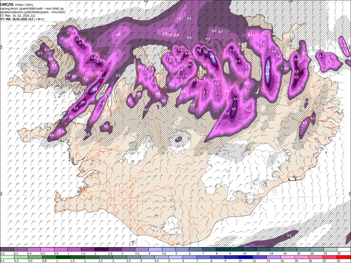
Task: Click the 20W longitude label
Action: click(x=146, y=1)
